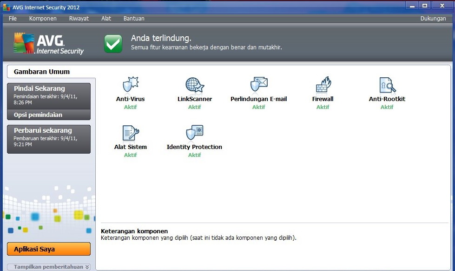Open the File menu

click(x=13, y=18)
